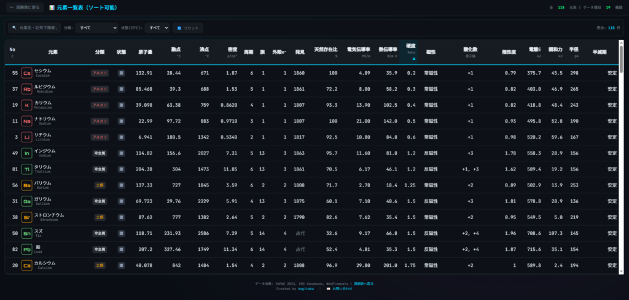Toggle sort direction on 硬度 column header
This screenshot has width=629, height=300.
(410, 49)
